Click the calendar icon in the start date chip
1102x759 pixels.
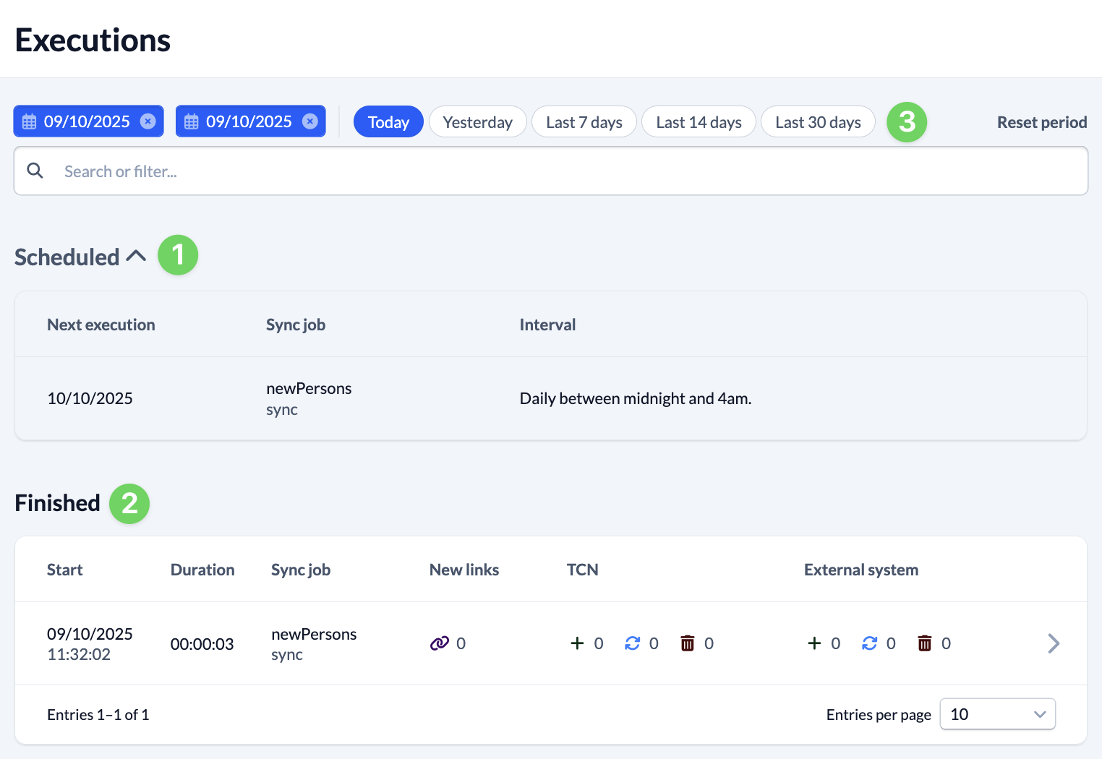(x=29, y=121)
